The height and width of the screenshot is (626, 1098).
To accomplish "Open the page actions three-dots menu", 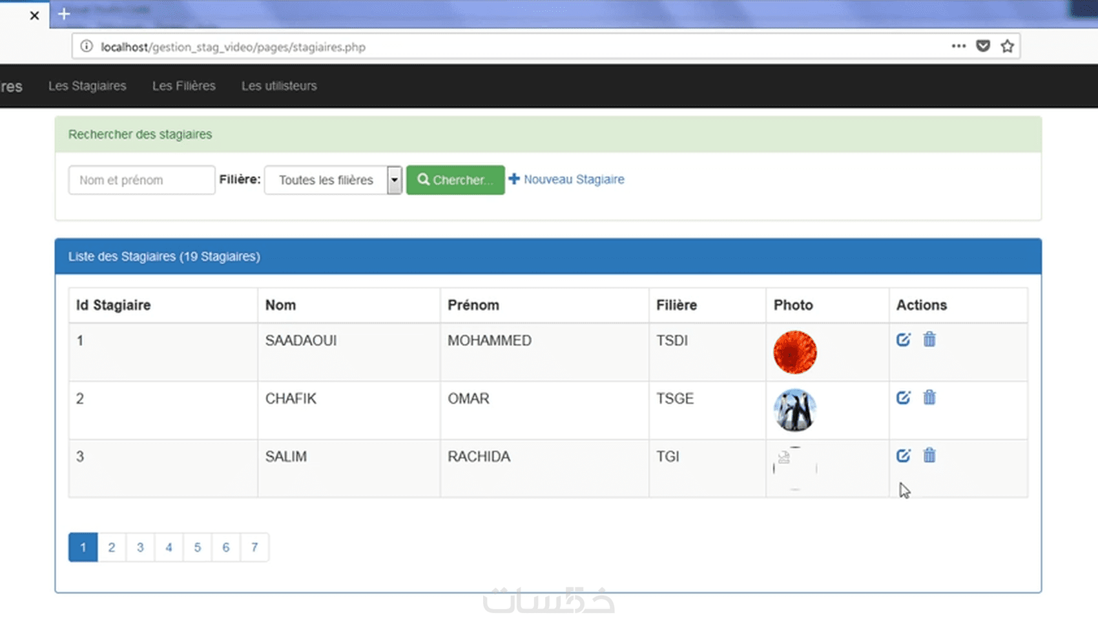I will click(x=958, y=46).
